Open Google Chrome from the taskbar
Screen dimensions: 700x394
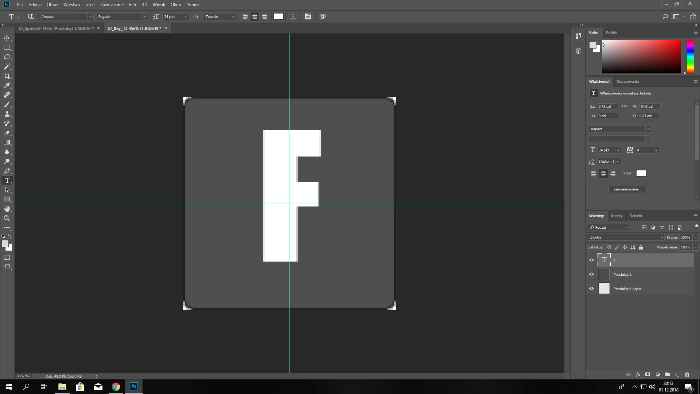[x=116, y=387]
